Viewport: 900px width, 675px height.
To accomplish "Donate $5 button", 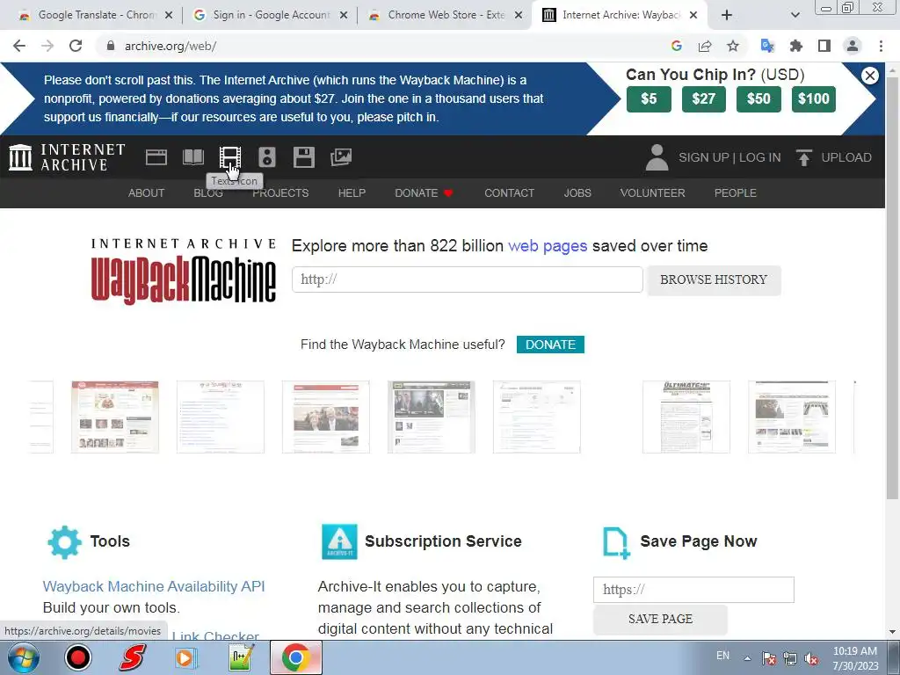I will point(649,98).
